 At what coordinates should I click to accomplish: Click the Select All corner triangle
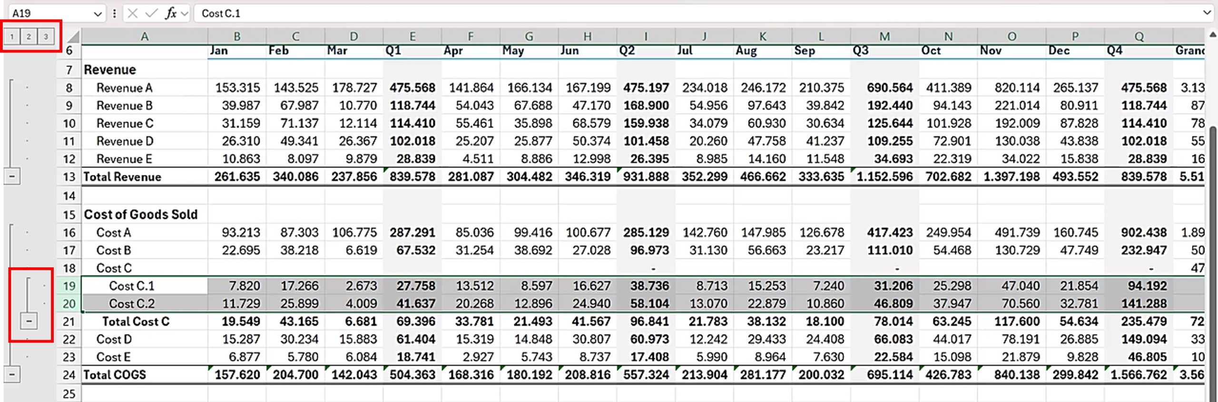(73, 37)
